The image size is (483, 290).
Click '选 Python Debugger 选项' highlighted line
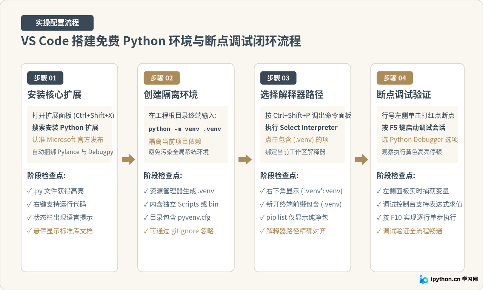[420, 140]
